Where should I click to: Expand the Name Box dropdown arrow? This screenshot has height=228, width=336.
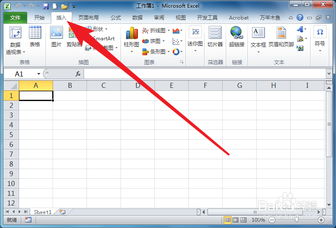pyautogui.click(x=39, y=74)
